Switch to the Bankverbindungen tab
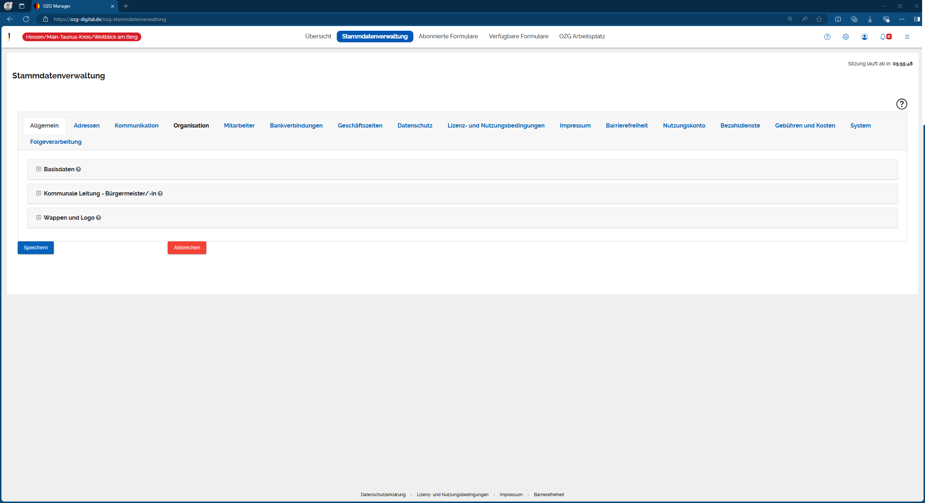This screenshot has height=503, width=925. (x=296, y=125)
